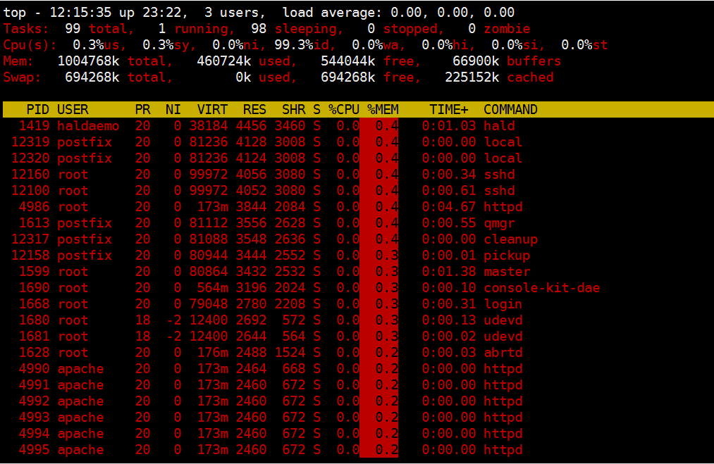Click the 1004768k total memory value
The height and width of the screenshot is (464, 714).
click(x=111, y=61)
